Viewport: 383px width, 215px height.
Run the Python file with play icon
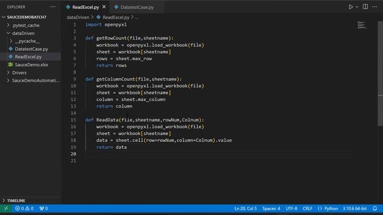point(351,7)
